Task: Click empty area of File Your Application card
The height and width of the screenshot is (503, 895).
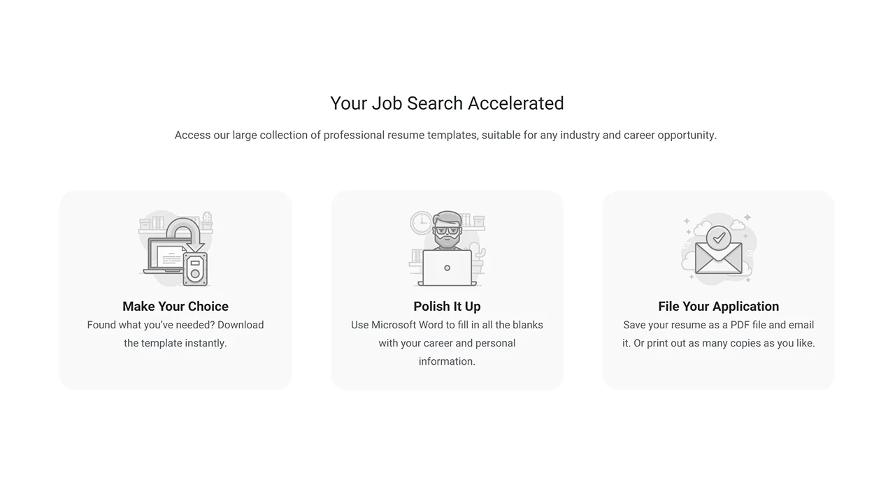Action: coord(718,370)
